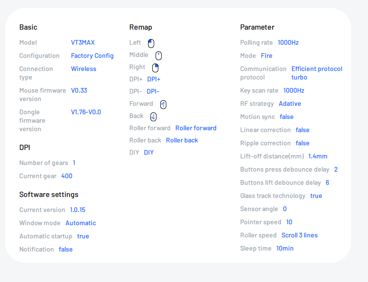Click the Motion sync false value
Image resolution: width=368 pixels, height=282 pixels.
point(286,117)
